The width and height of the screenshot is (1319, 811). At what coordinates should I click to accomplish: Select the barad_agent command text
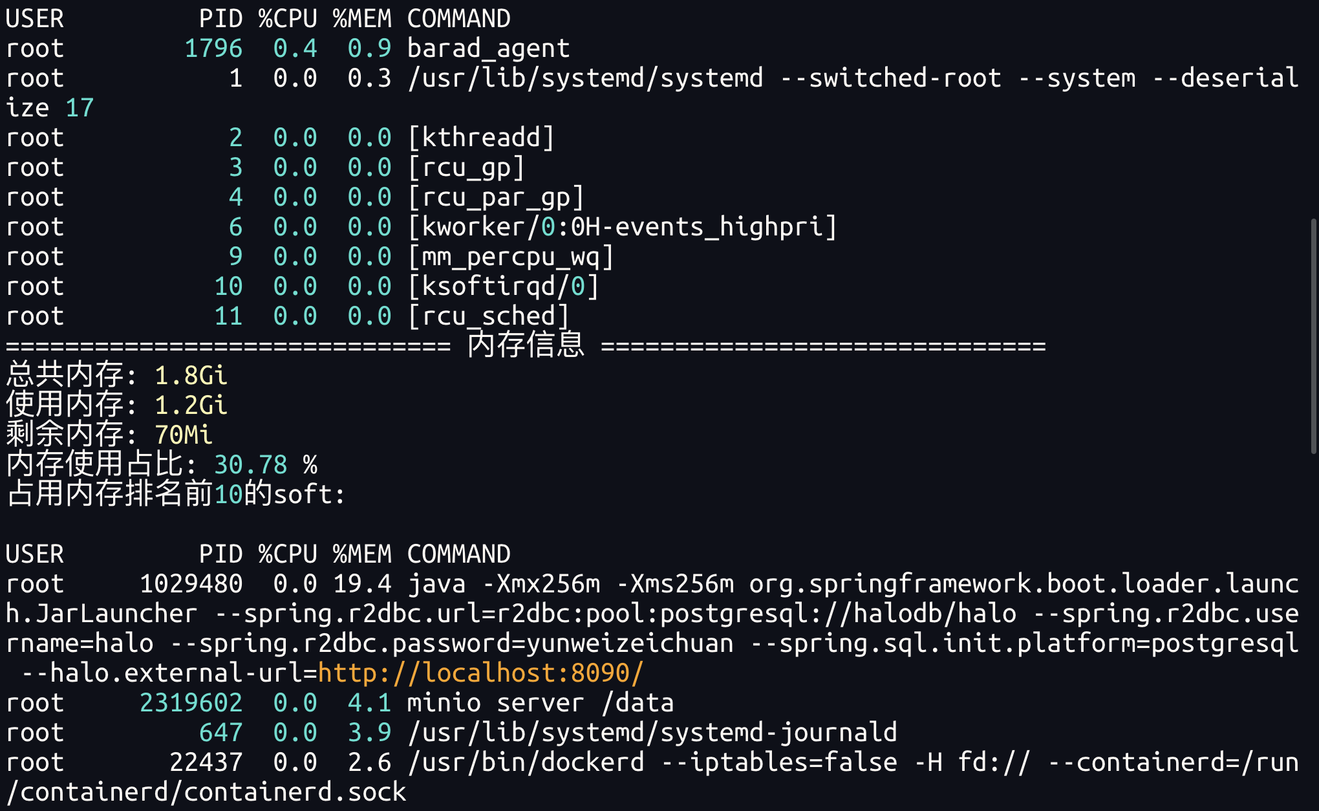488,49
